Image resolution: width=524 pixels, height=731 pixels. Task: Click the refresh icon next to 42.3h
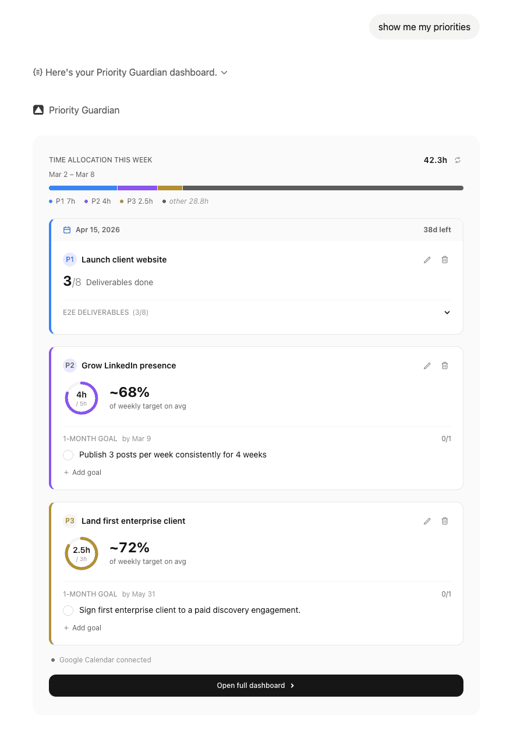pyautogui.click(x=458, y=160)
